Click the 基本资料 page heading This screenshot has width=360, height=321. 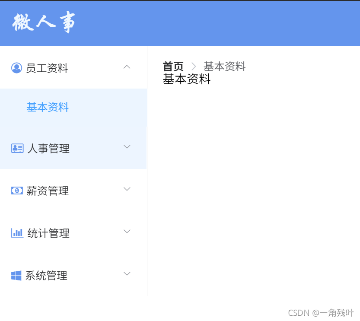(x=186, y=79)
